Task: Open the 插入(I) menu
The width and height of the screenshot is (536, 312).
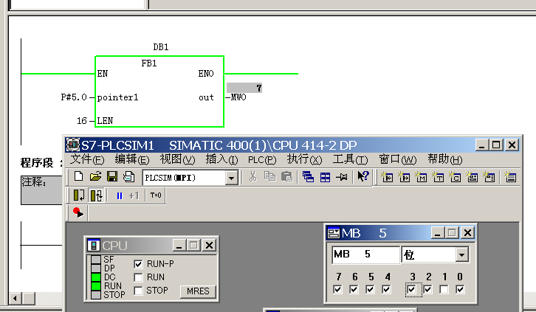Action: click(221, 159)
